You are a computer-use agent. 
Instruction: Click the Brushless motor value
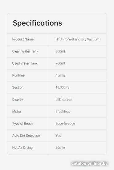click(63, 112)
